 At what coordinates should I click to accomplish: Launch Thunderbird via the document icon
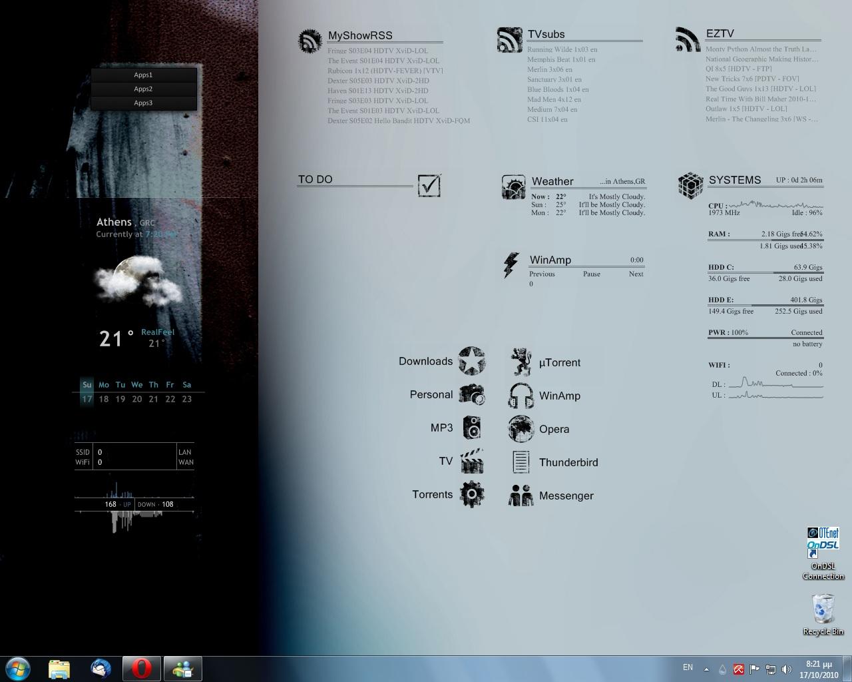[521, 462]
